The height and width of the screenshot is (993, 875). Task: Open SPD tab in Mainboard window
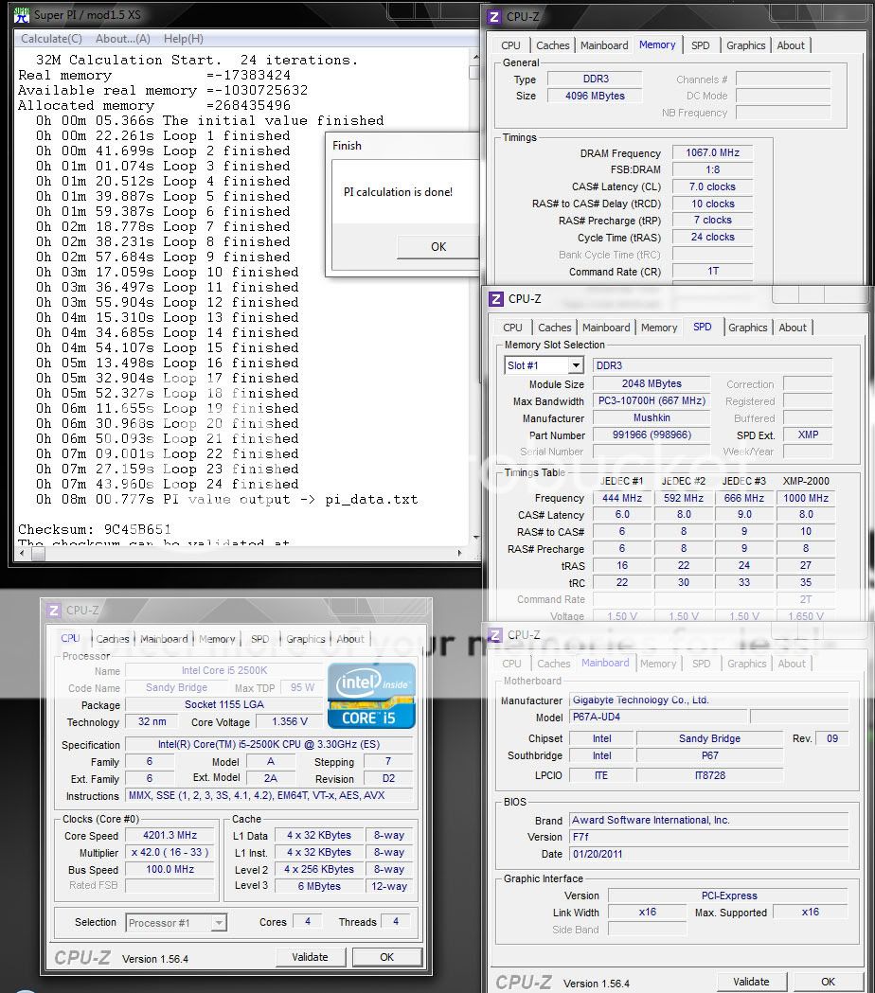(701, 664)
